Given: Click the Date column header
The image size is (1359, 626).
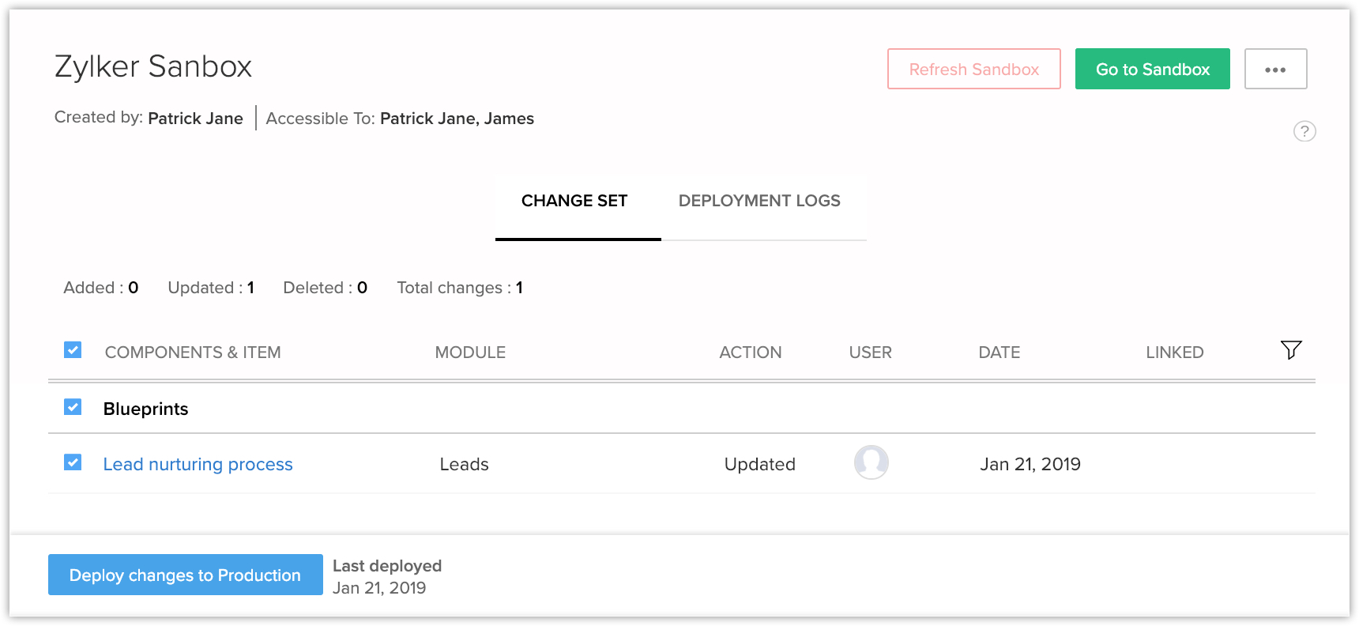Looking at the screenshot, I should (x=999, y=353).
